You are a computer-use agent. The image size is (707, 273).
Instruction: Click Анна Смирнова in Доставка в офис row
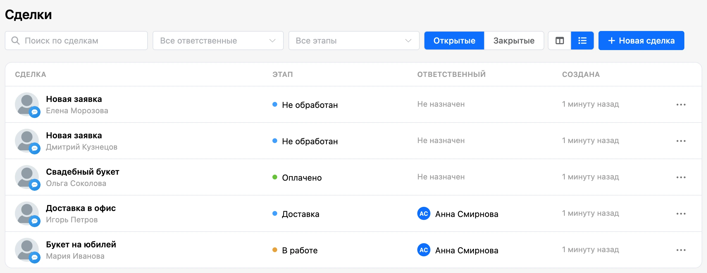(x=467, y=214)
